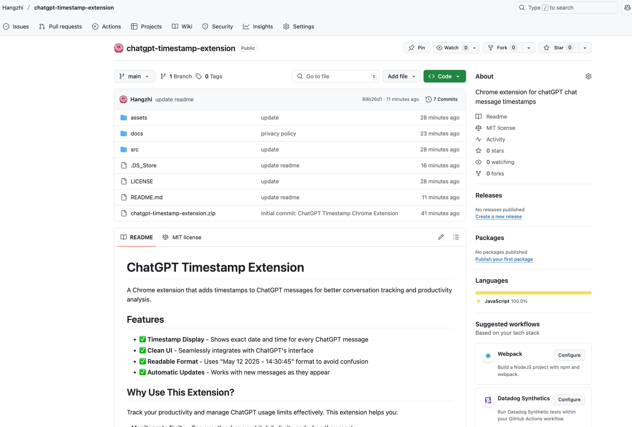
Task: Open the Add file dropdown
Action: pos(401,76)
